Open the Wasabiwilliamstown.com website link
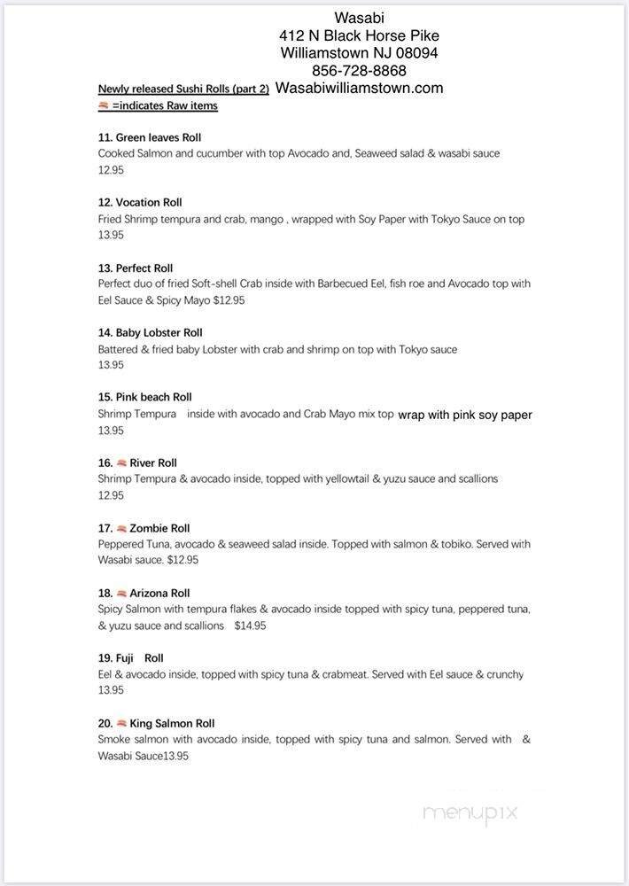Viewport: 629px width, 886px height. tap(360, 88)
